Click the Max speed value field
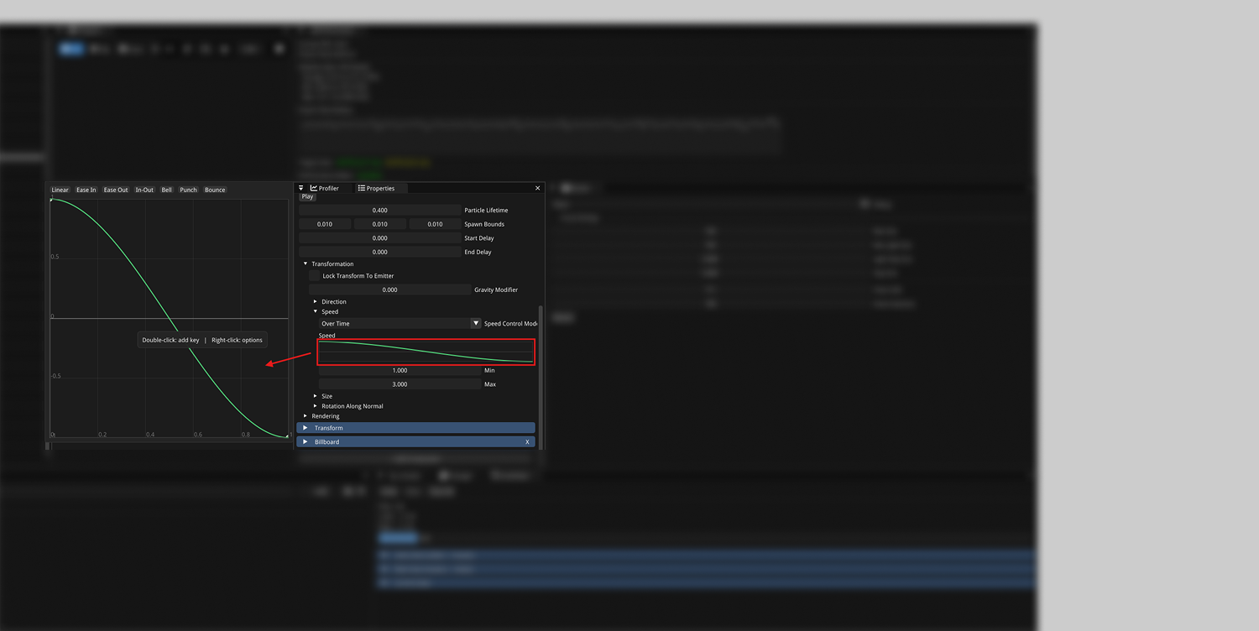 400,384
